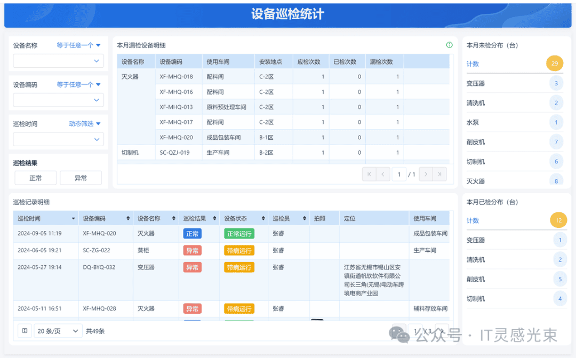Click the 共49条 total records text
The image size is (576, 358).
(x=95, y=331)
